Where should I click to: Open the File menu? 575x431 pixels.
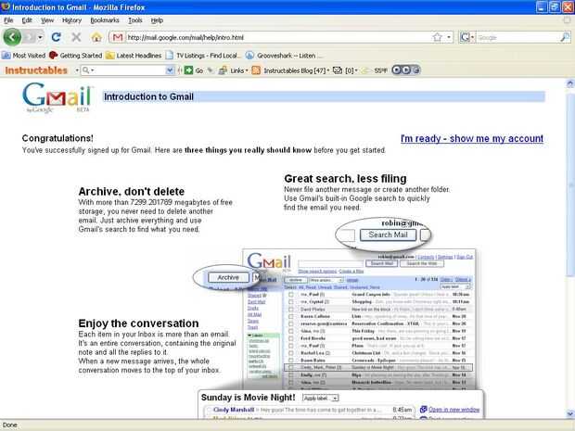[8, 20]
